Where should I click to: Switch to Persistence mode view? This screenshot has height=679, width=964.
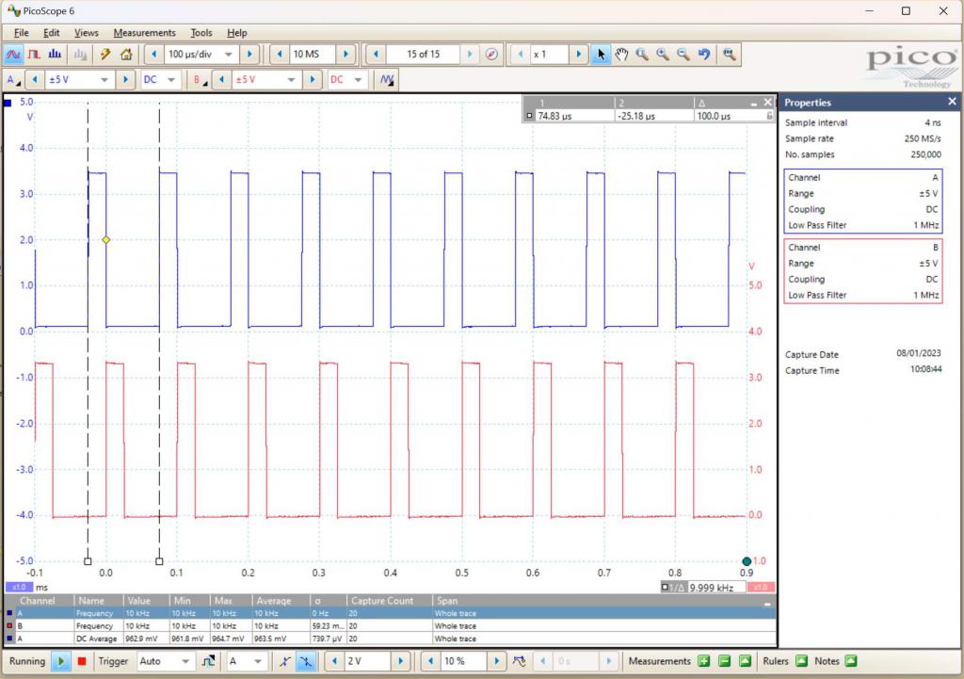click(35, 55)
